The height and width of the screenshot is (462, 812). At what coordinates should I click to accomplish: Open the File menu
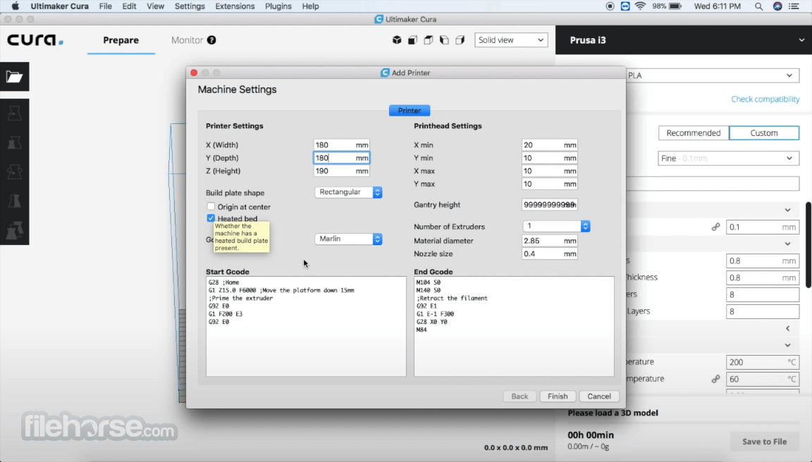coord(105,6)
